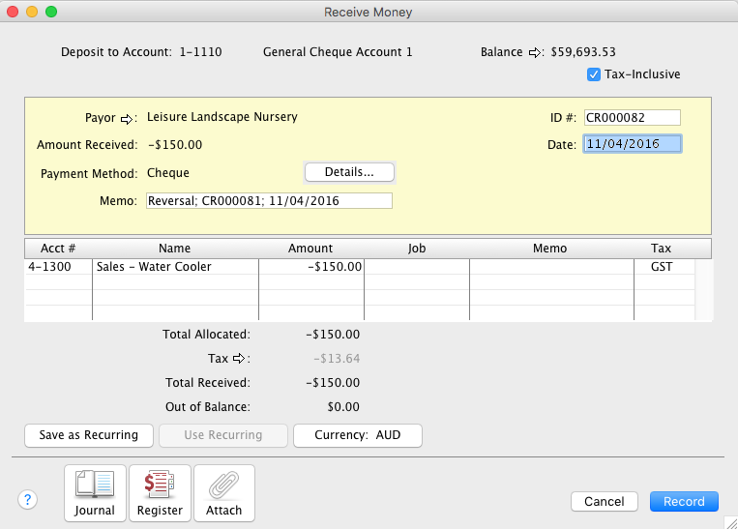Click the Memo text field
738x529 pixels.
point(269,201)
